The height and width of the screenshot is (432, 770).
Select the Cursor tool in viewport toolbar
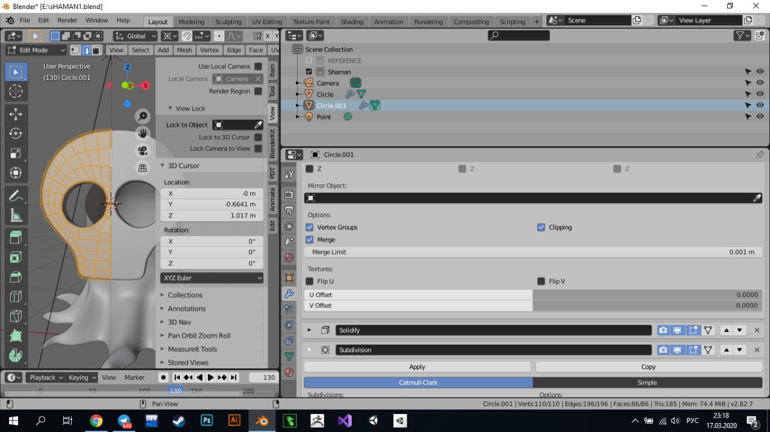click(x=16, y=91)
